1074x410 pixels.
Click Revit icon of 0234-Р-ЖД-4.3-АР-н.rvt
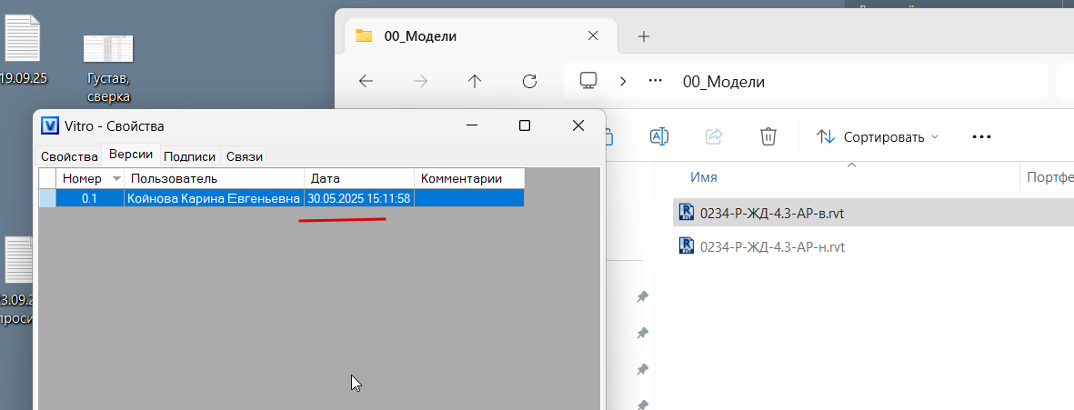687,245
